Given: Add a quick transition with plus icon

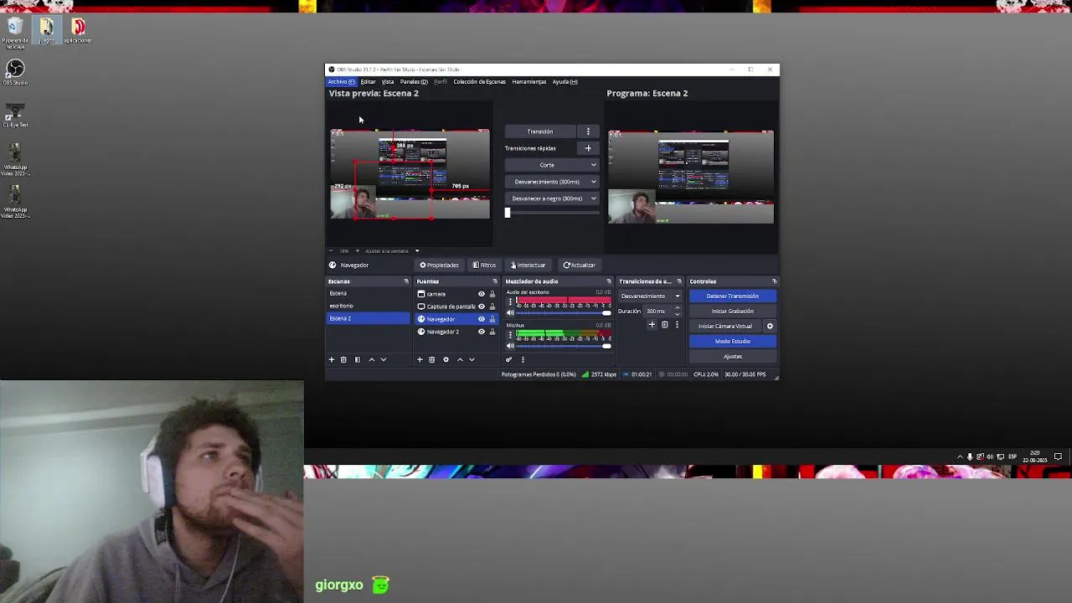Looking at the screenshot, I should (x=588, y=148).
